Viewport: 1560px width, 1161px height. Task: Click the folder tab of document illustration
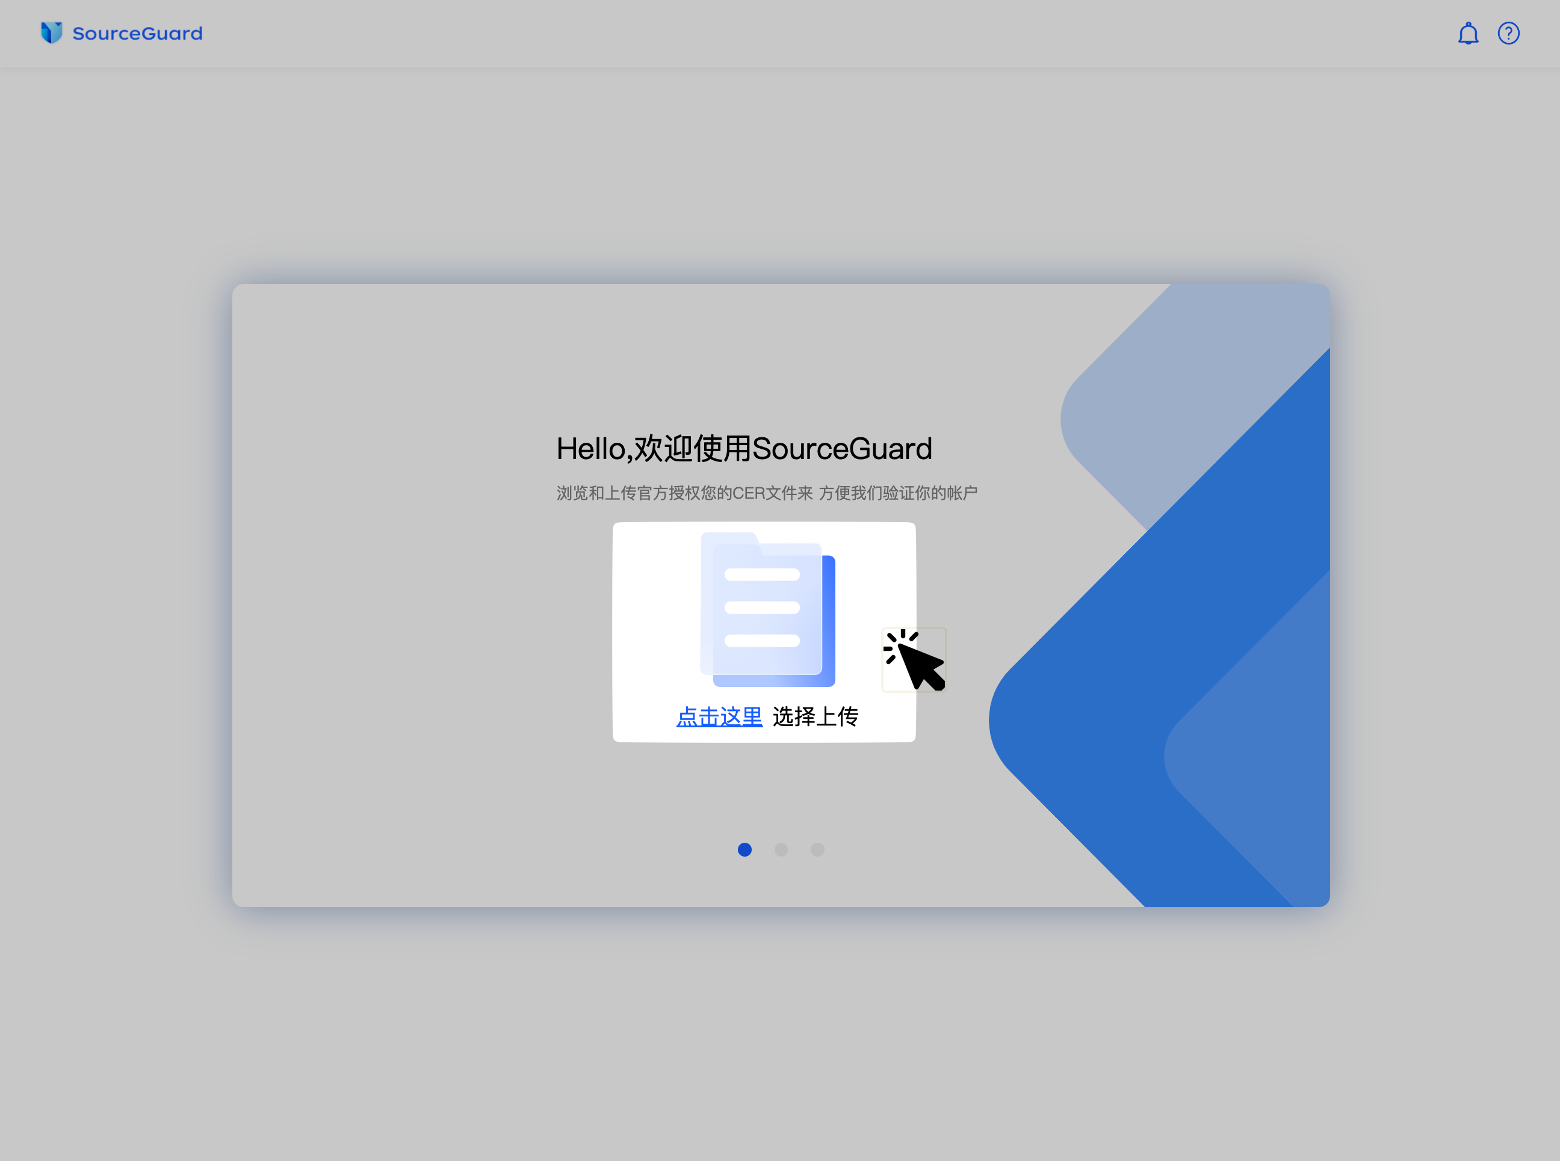[729, 540]
